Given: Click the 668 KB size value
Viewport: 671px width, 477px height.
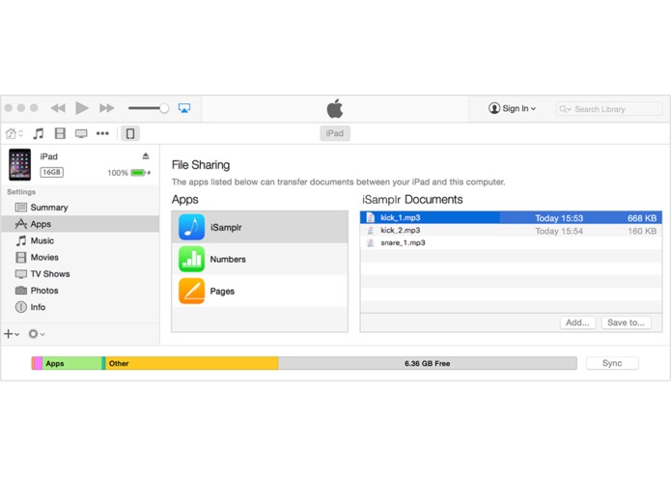Looking at the screenshot, I should tap(642, 218).
